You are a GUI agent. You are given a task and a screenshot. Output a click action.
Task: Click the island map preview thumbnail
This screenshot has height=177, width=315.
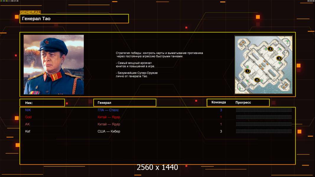[264, 65]
